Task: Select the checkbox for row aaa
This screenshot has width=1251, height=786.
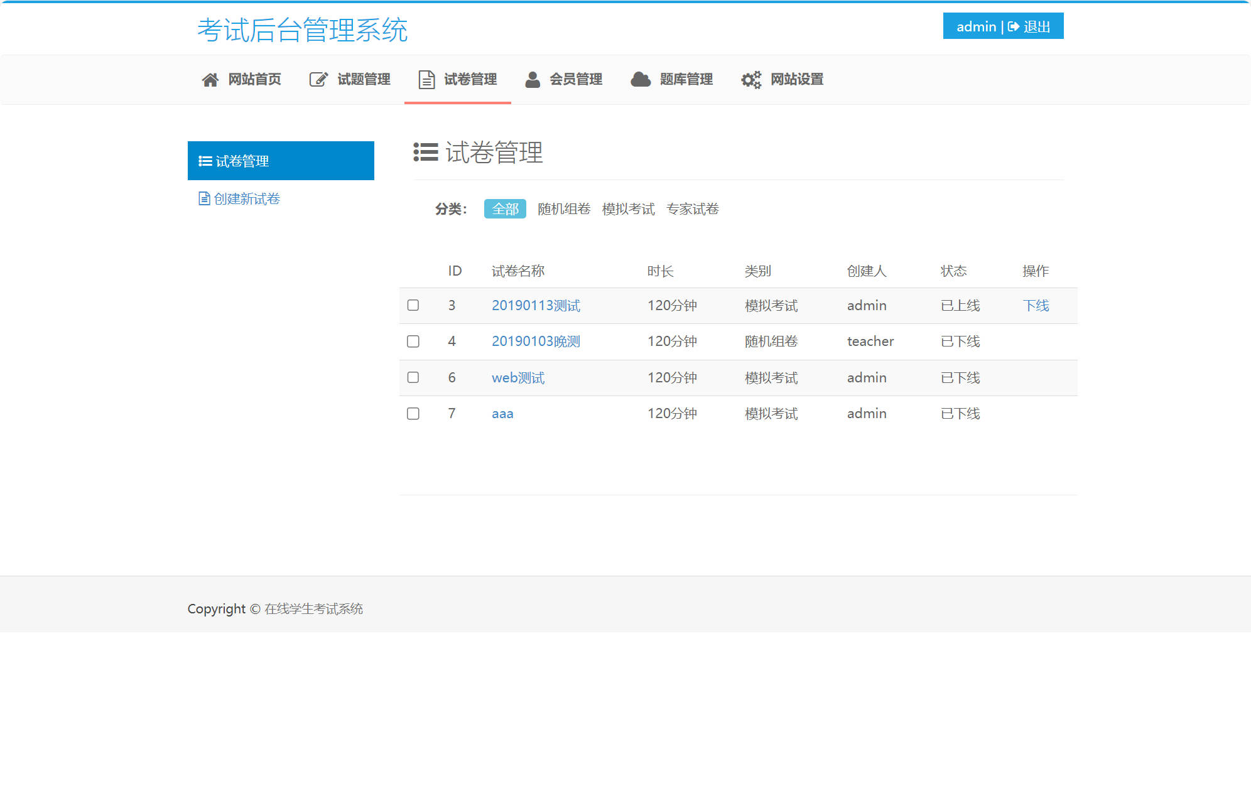Action: pos(413,414)
